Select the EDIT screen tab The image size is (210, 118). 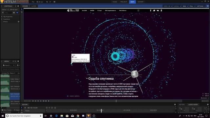point(132,2)
